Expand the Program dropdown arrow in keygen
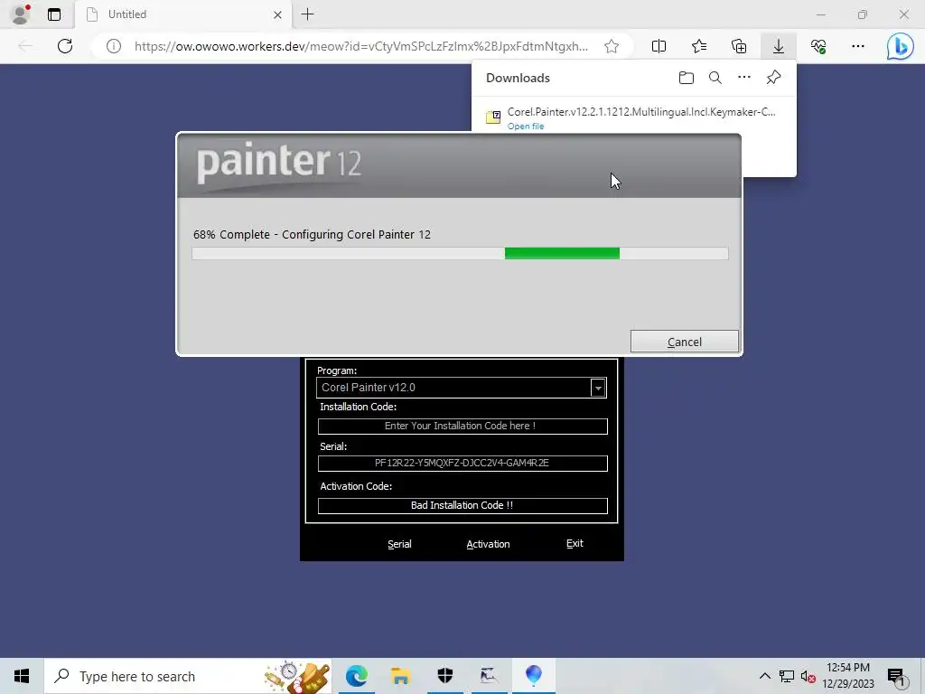Image resolution: width=925 pixels, height=694 pixels. [598, 388]
